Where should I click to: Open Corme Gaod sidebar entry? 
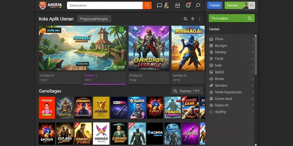click(231, 99)
